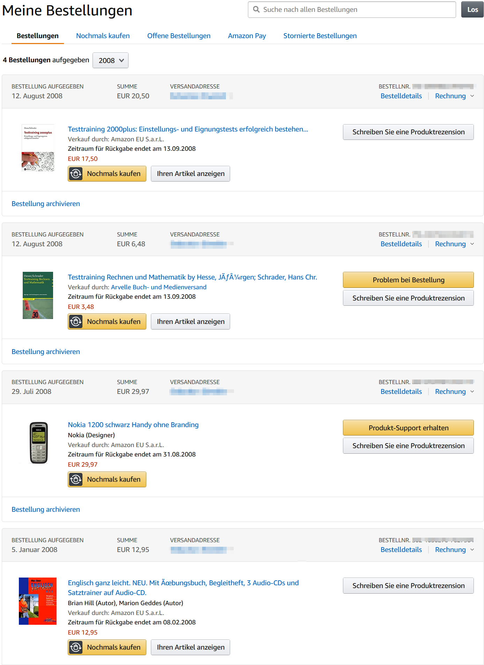The image size is (484, 665).
Task: Switch to the Stornierte Bestellungen tab
Action: (320, 36)
